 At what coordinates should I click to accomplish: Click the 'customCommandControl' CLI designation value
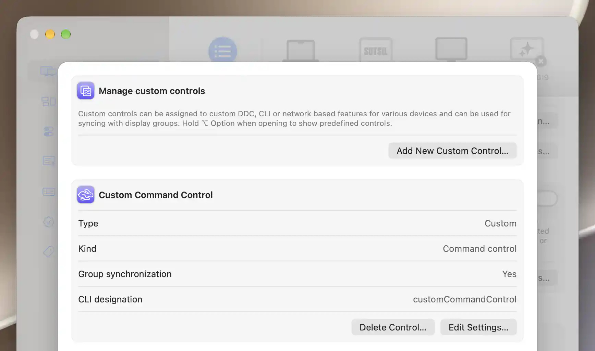pos(464,299)
